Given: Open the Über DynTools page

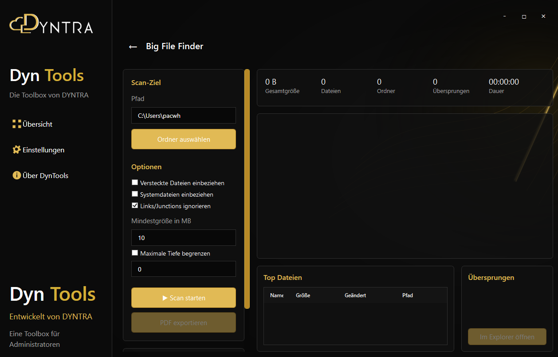Looking at the screenshot, I should click(45, 175).
